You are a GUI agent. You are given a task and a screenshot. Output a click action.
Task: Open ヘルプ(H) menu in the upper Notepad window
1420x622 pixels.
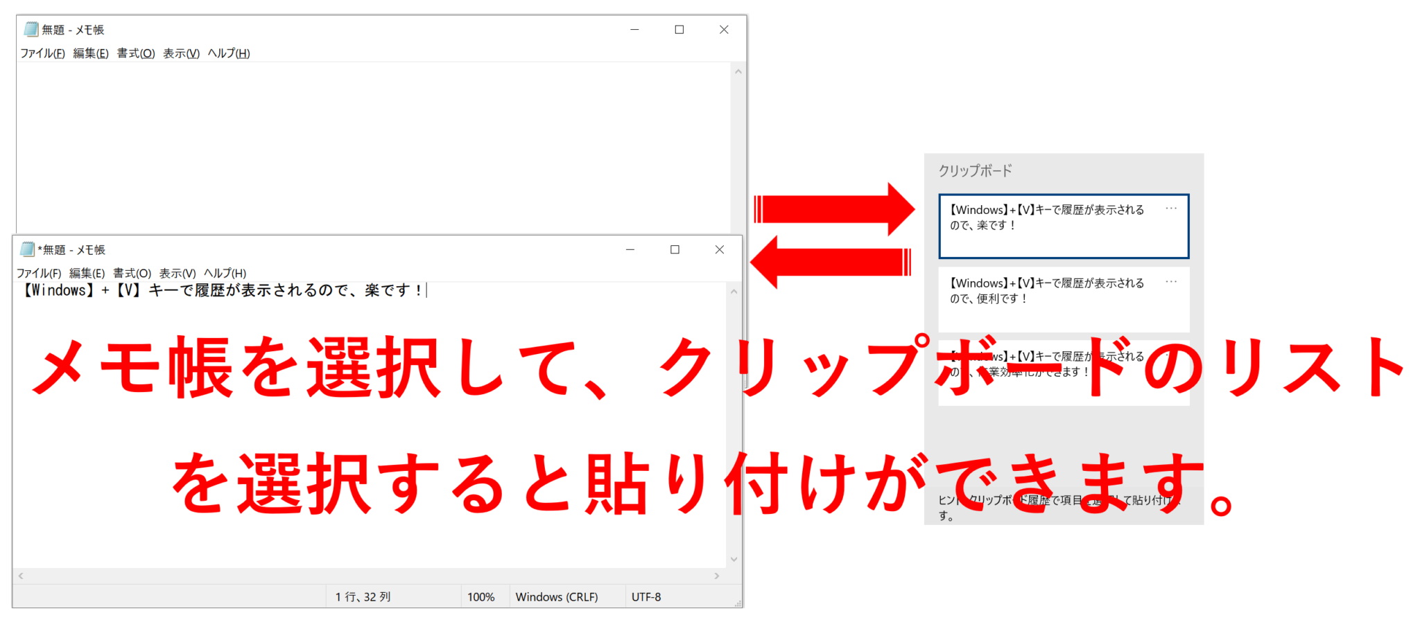pyautogui.click(x=229, y=53)
